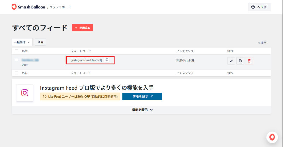Select the [instagram-feed feed=1] shortcode text
Screen dimensions: 283x147
[x=86, y=60]
